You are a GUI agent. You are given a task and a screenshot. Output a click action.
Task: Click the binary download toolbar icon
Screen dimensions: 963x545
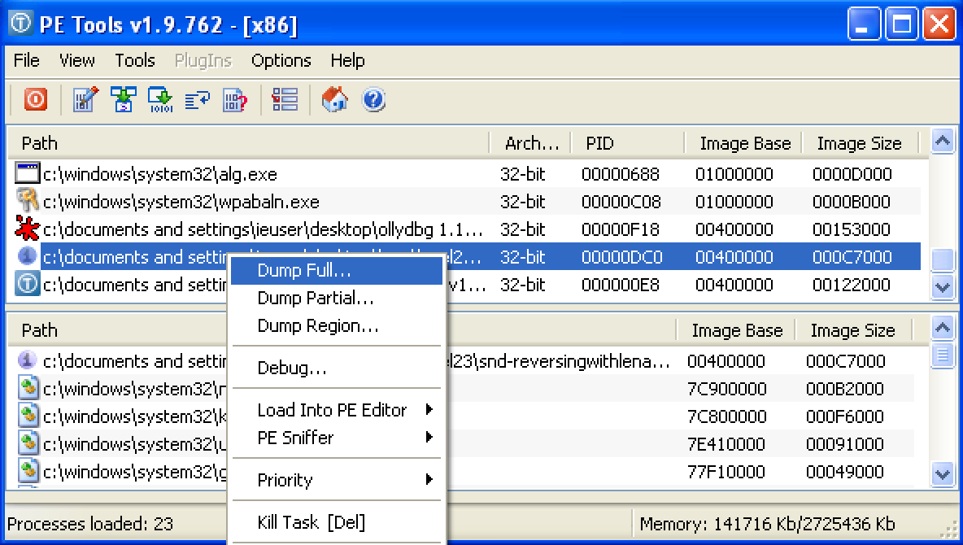click(160, 99)
